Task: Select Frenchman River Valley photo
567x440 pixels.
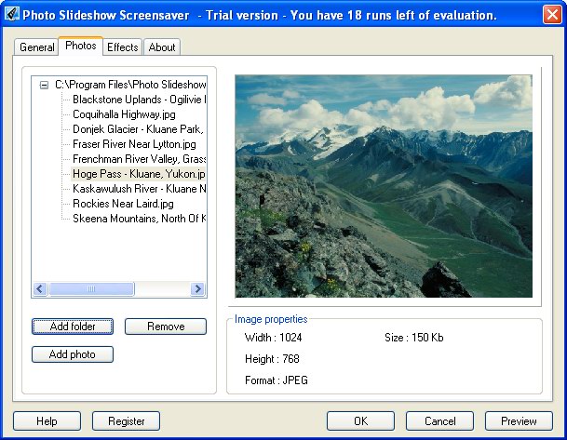Action: (139, 159)
